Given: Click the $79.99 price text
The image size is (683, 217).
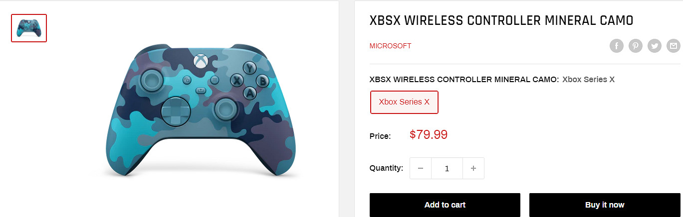Looking at the screenshot, I should click(x=429, y=134).
